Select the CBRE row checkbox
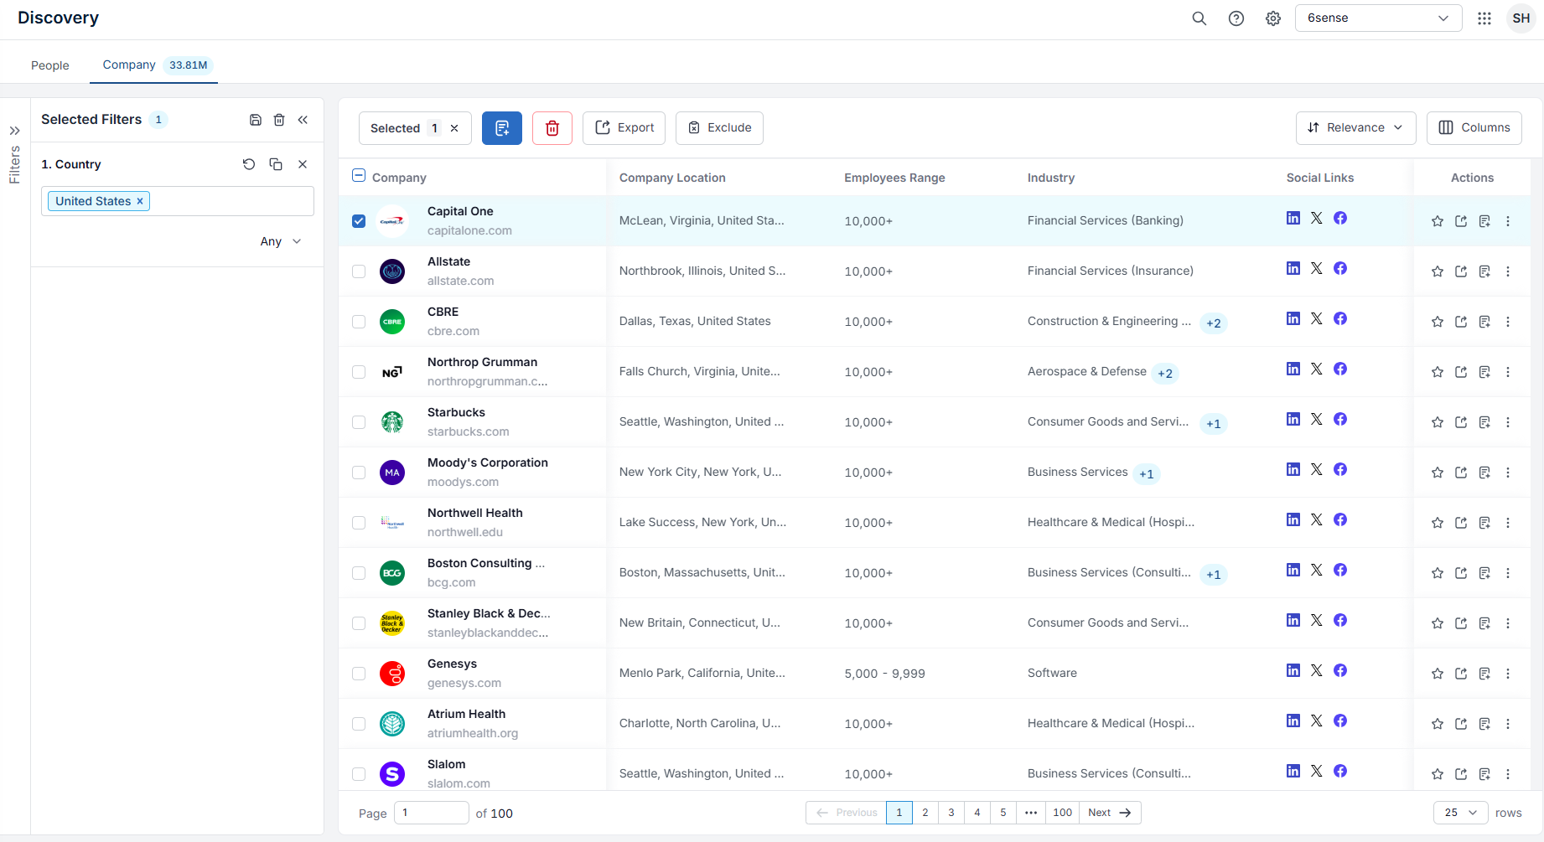Image resolution: width=1544 pixels, height=842 pixels. point(359,322)
